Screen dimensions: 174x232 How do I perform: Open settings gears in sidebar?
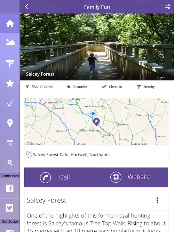tap(10, 163)
